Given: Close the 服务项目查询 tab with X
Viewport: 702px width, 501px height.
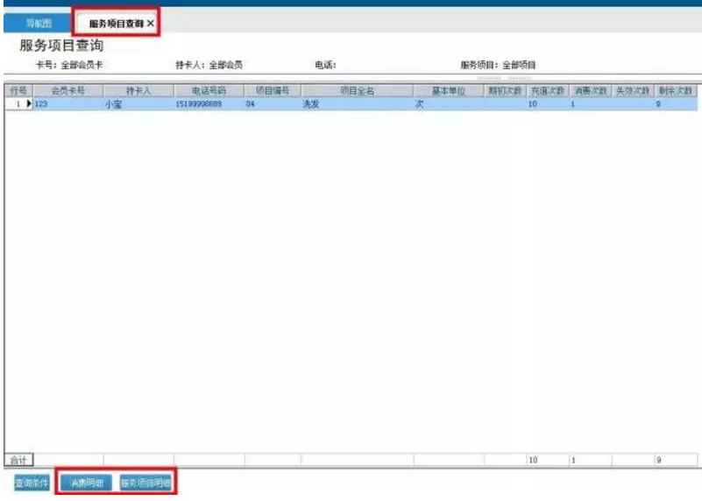Looking at the screenshot, I should point(151,24).
